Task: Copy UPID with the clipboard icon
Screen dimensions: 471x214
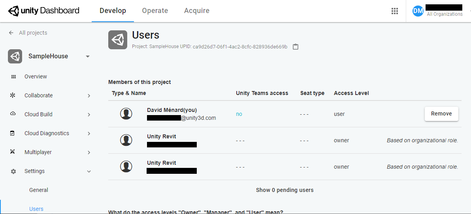Action: click(296, 47)
